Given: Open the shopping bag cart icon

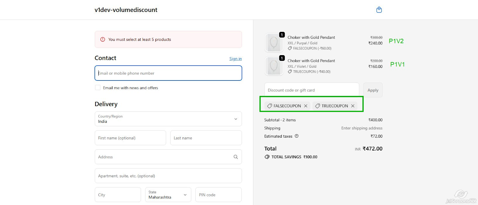Looking at the screenshot, I should click(x=379, y=10).
